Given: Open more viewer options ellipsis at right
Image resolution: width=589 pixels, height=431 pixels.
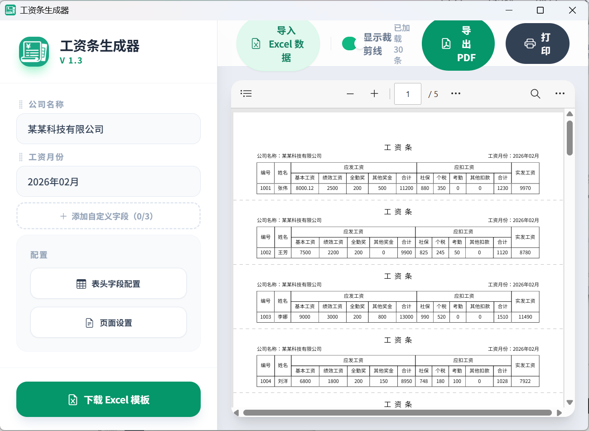Looking at the screenshot, I should point(560,94).
